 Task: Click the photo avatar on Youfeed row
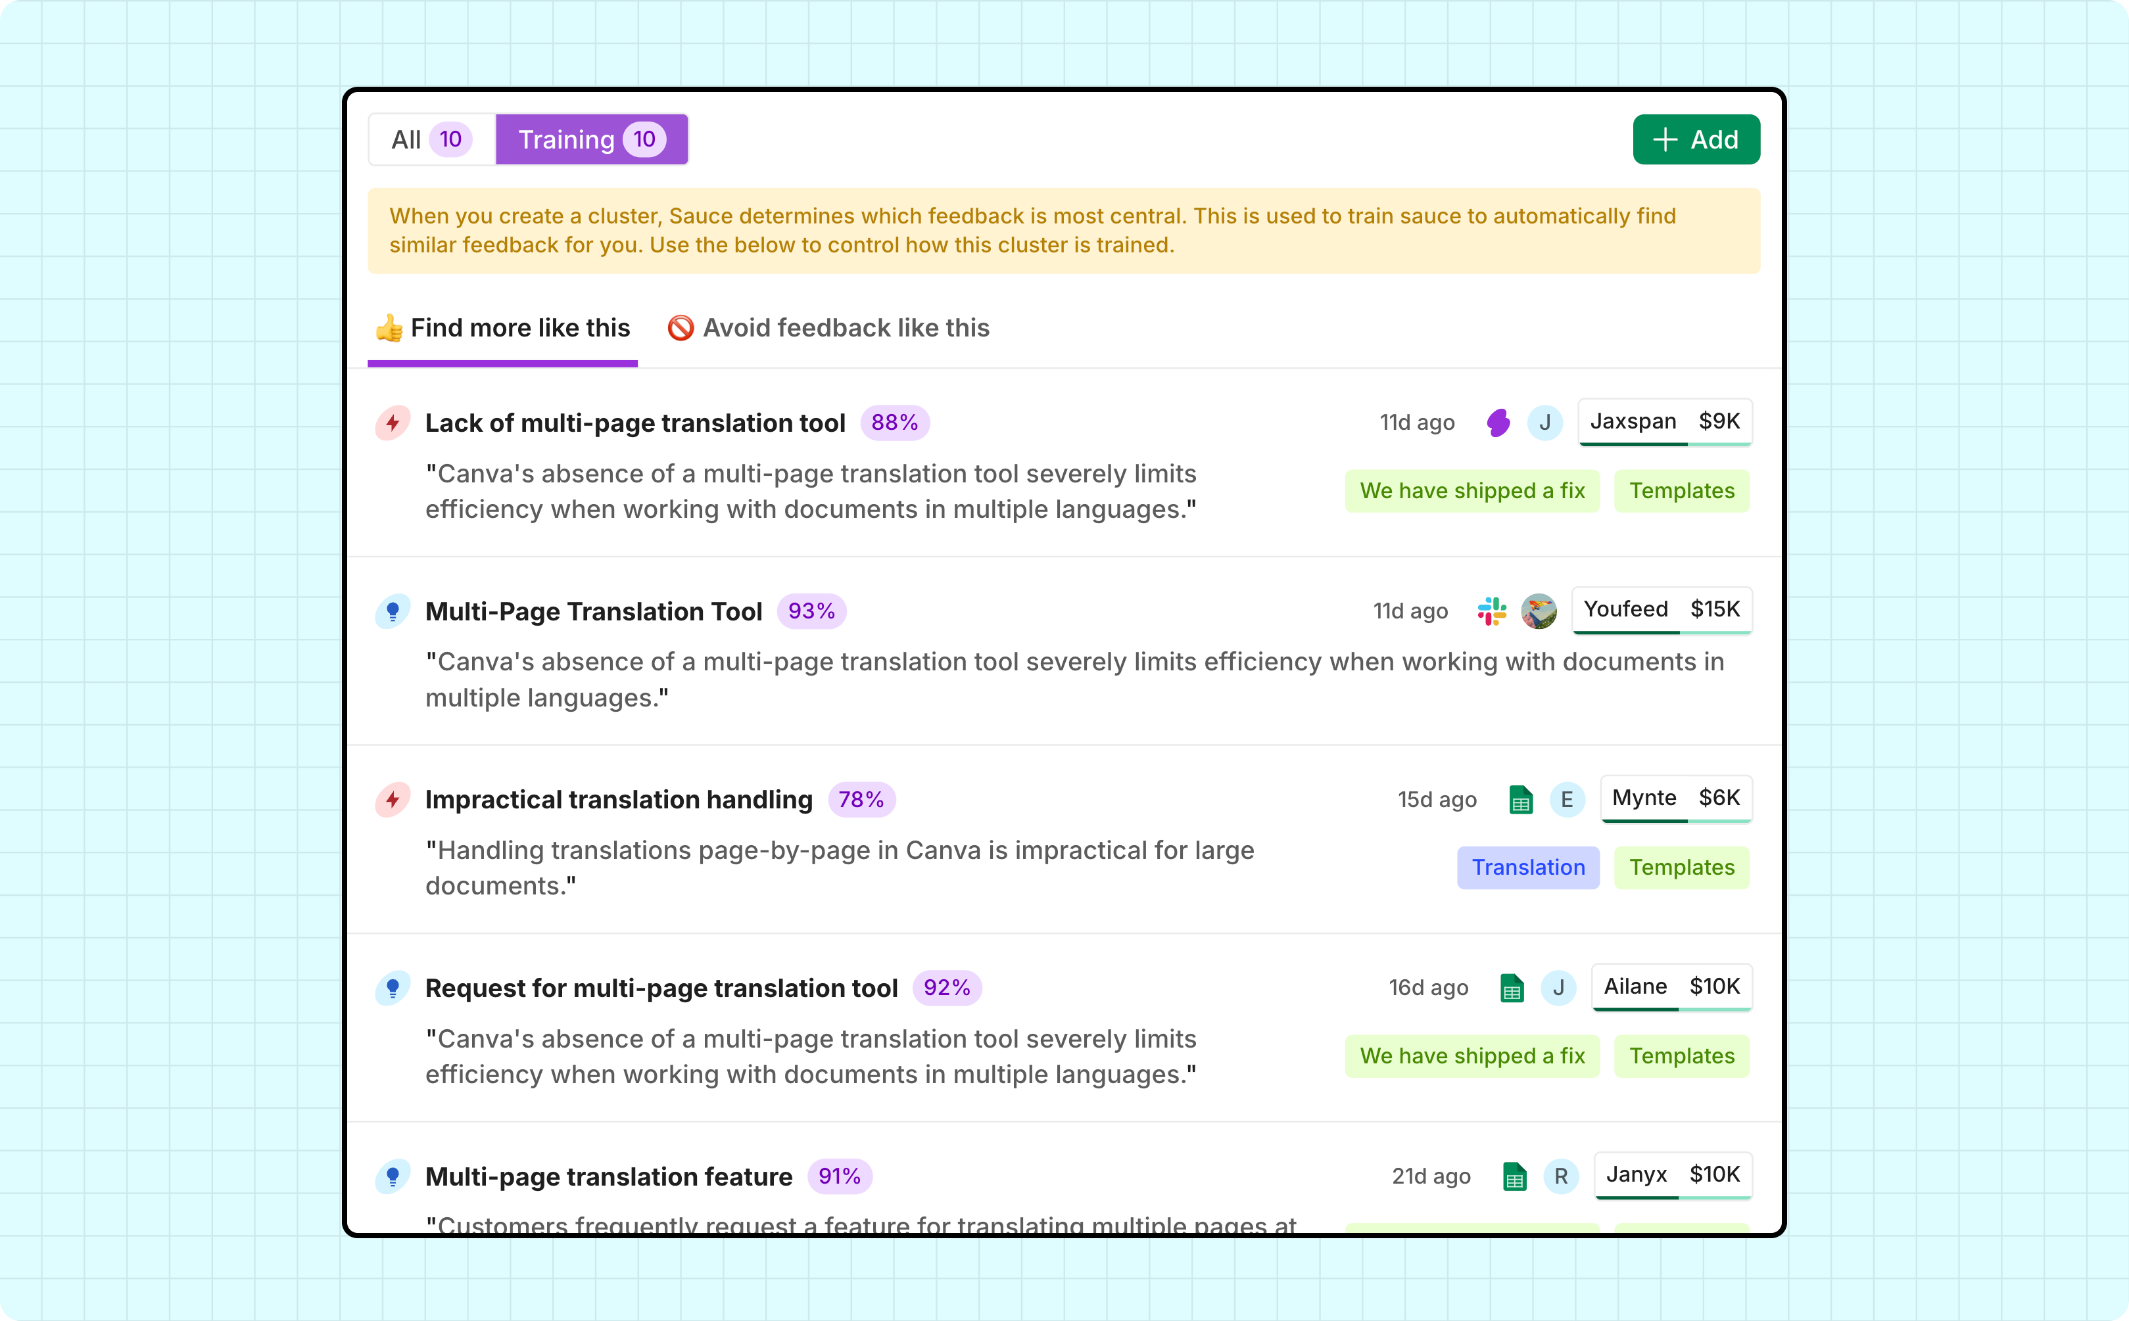1538,611
